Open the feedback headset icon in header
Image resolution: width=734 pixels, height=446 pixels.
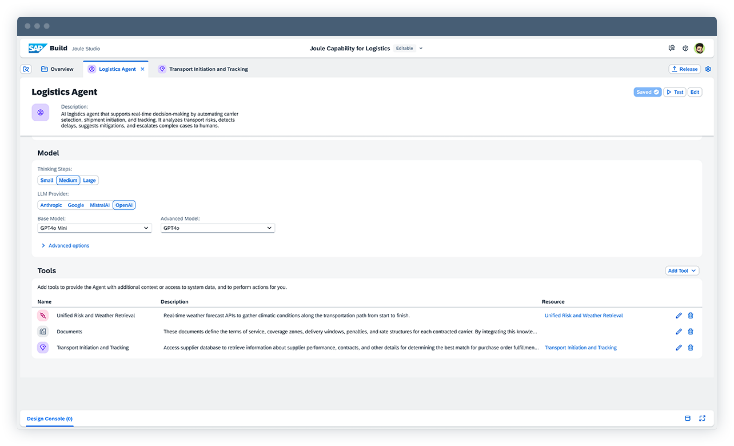pyautogui.click(x=671, y=48)
